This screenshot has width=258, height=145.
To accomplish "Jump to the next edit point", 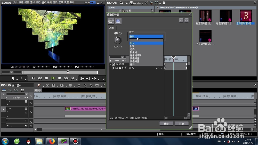I will click(x=88, y=78).
